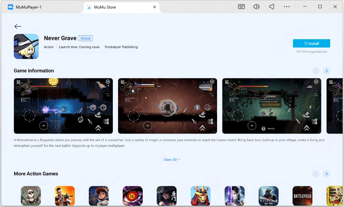Open the soldier with rifle game

click(65, 196)
